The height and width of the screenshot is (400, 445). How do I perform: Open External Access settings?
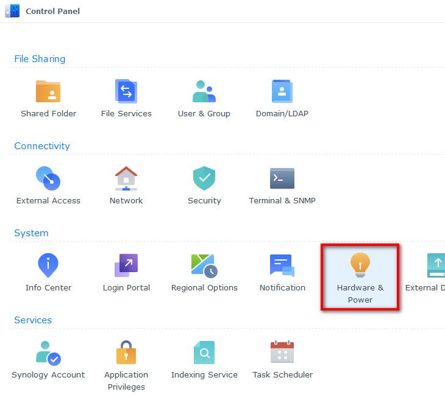coord(48,186)
